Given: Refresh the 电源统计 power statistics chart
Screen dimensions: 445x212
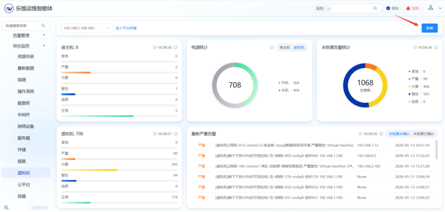Looking at the screenshot, I should pos(272,48).
